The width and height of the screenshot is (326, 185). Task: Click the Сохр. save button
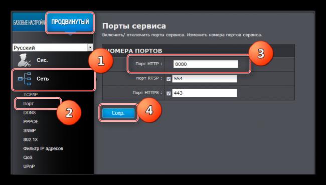tap(118, 113)
